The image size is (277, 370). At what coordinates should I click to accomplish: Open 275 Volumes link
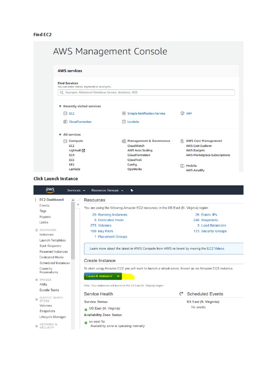coord(101,225)
